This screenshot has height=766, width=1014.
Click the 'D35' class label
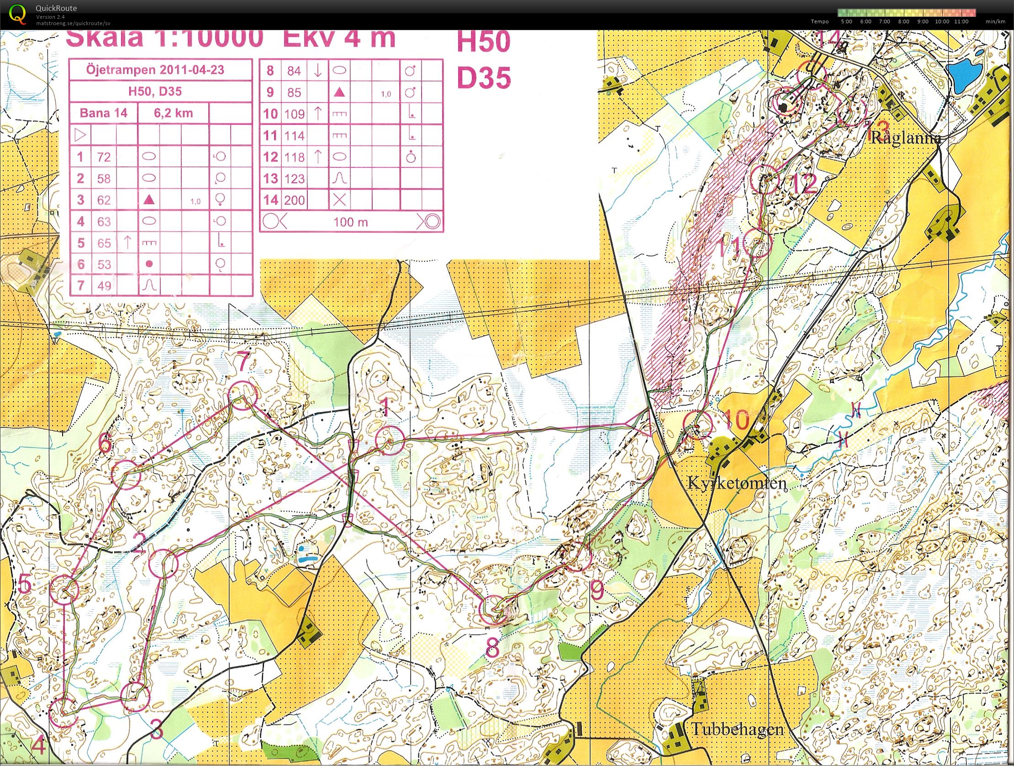pyautogui.click(x=483, y=78)
